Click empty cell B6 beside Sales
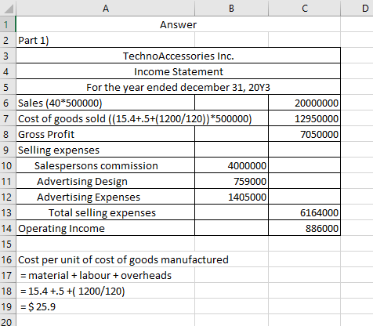Viewport: 373px width, 326px height. pos(231,103)
